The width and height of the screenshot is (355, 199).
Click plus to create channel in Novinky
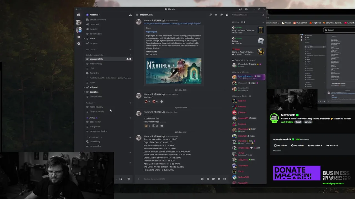130,103
